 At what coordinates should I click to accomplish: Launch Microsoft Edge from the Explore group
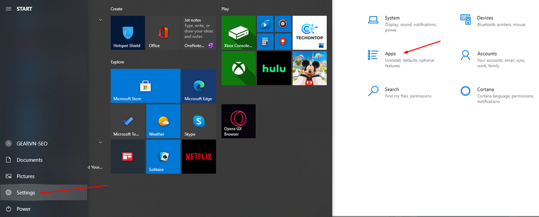(x=198, y=86)
